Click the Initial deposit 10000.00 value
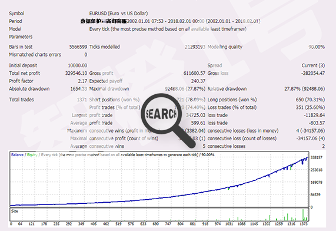Viewport: 336px width, 231px height. tap(77, 65)
